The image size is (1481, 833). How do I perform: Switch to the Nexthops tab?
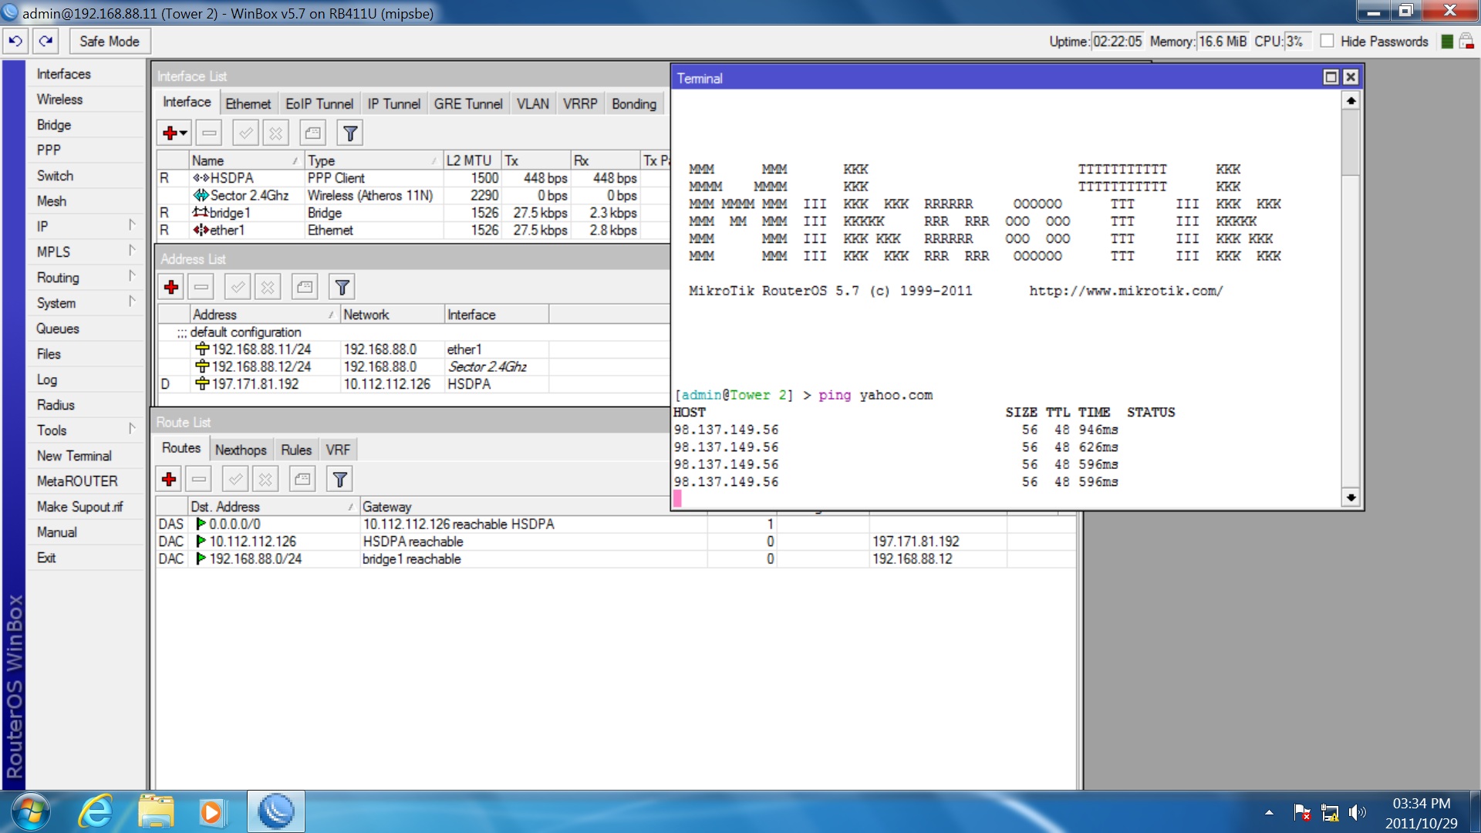click(241, 450)
